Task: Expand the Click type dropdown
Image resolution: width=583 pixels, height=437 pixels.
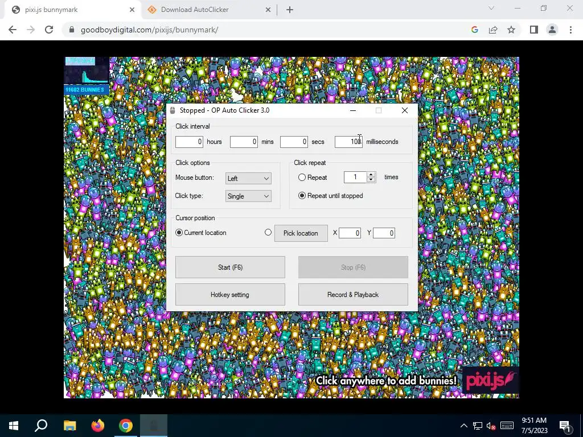Action: 248,196
